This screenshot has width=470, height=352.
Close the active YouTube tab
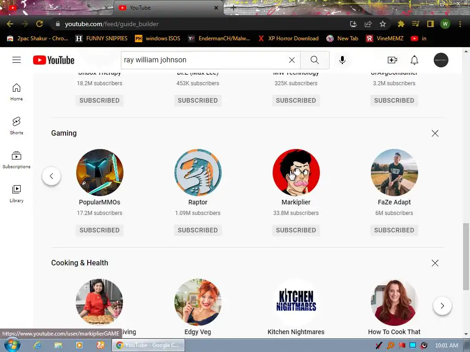[216, 8]
